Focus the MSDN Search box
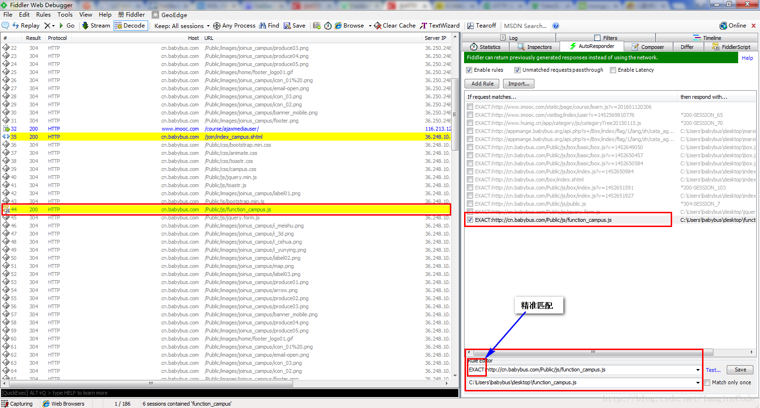 [x=525, y=26]
